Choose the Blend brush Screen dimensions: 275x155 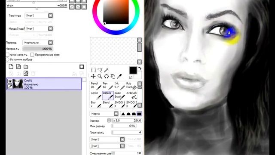108,104
